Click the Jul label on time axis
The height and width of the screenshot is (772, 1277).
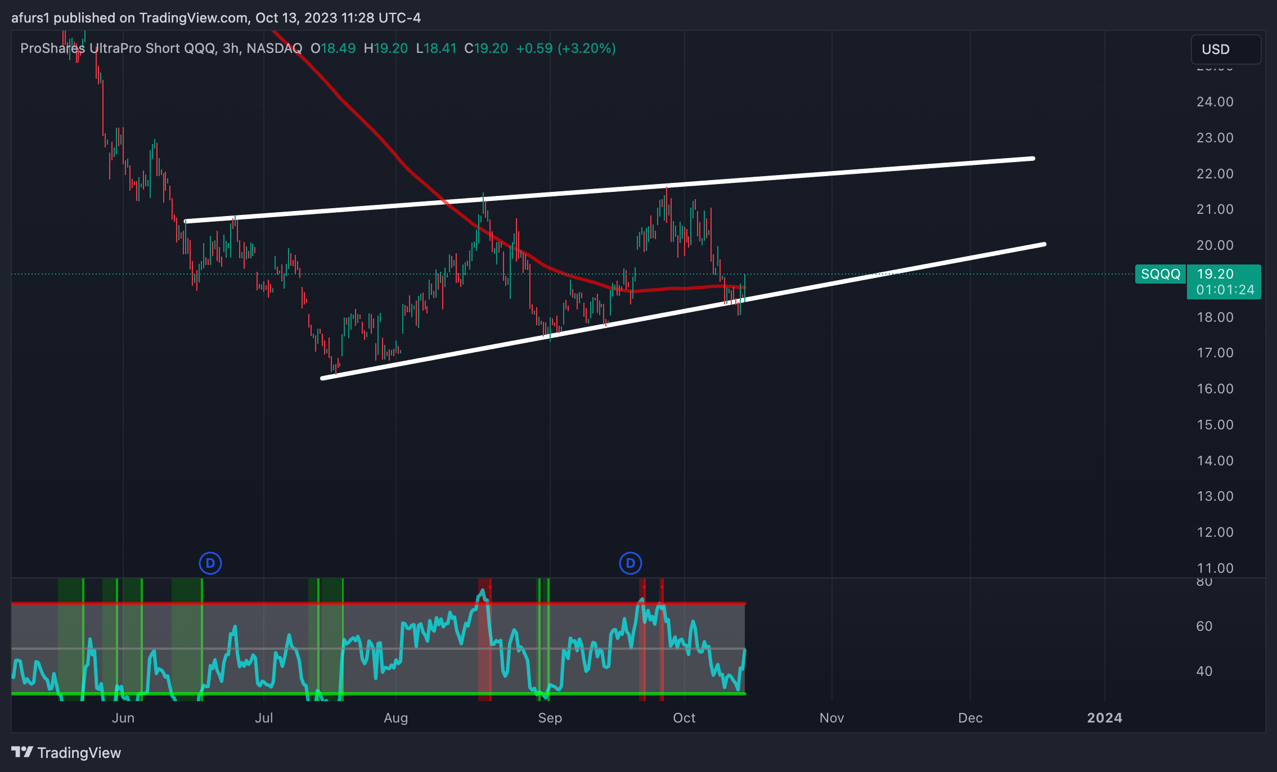(264, 718)
